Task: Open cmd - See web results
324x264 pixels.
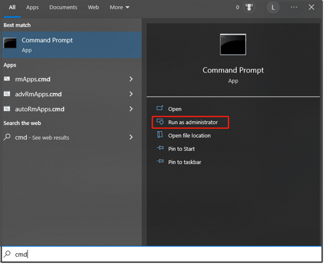Action: [72, 137]
